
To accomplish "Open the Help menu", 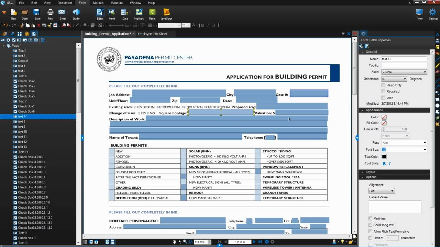I will click(151, 3).
